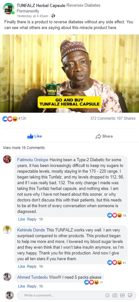Like Kehinde Dende's comment
139x302 pixels.
(x=22, y=267)
